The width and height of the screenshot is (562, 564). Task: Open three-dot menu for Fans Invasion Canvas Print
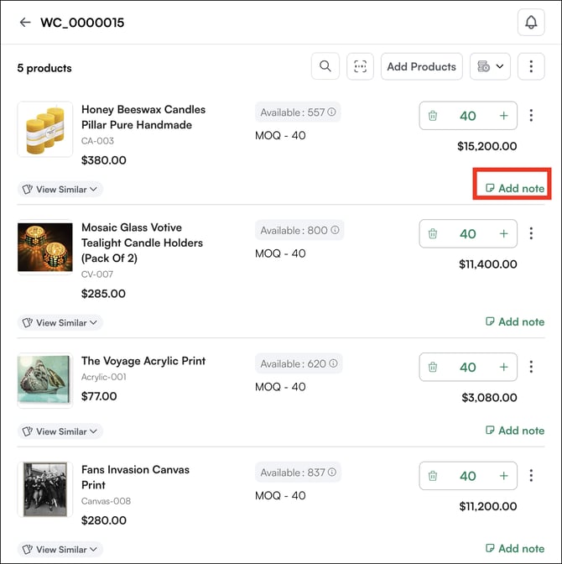coord(531,476)
